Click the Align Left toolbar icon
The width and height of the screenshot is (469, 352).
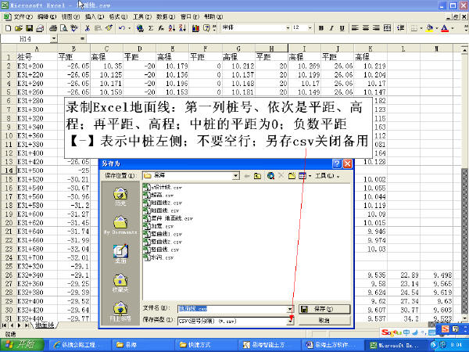pos(355,28)
